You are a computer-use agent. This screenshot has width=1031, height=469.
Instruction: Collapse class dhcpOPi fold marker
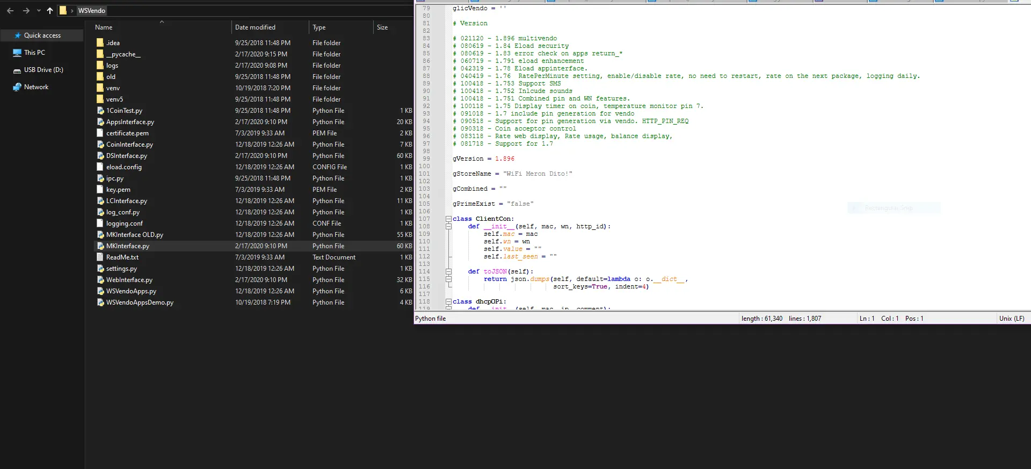[x=448, y=301]
